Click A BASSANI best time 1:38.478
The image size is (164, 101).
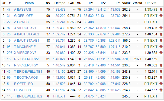(59, 10)
